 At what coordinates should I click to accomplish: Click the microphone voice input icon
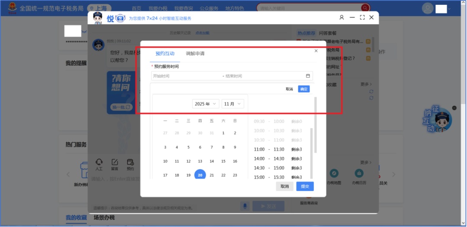point(245,206)
